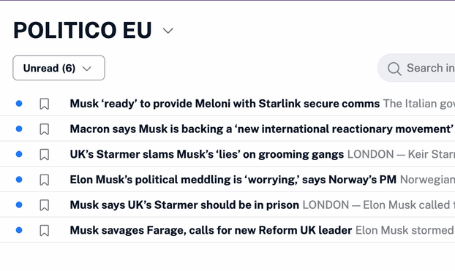
Task: Open 'Elon Musk's political meddling is worrying' article
Action: (x=233, y=180)
